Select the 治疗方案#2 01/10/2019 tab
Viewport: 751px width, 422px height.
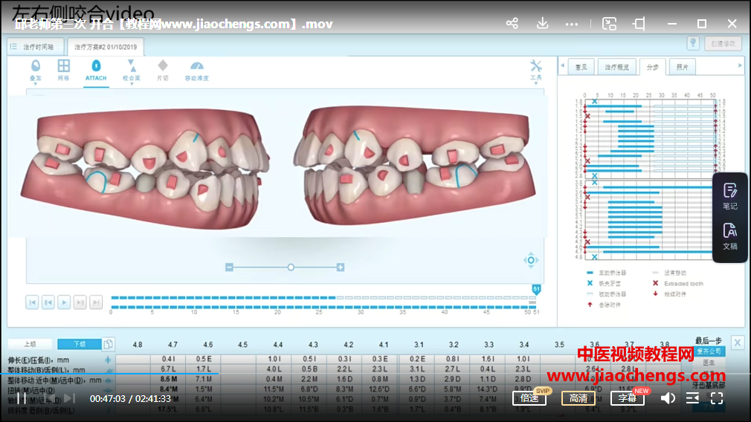(x=106, y=47)
